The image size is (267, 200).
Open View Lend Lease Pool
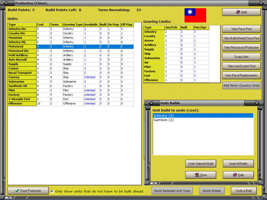click(x=241, y=66)
